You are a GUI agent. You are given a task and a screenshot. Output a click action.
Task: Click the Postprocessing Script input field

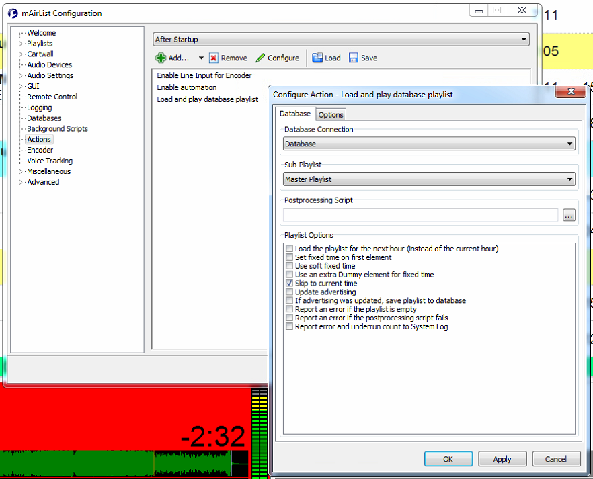(420, 215)
